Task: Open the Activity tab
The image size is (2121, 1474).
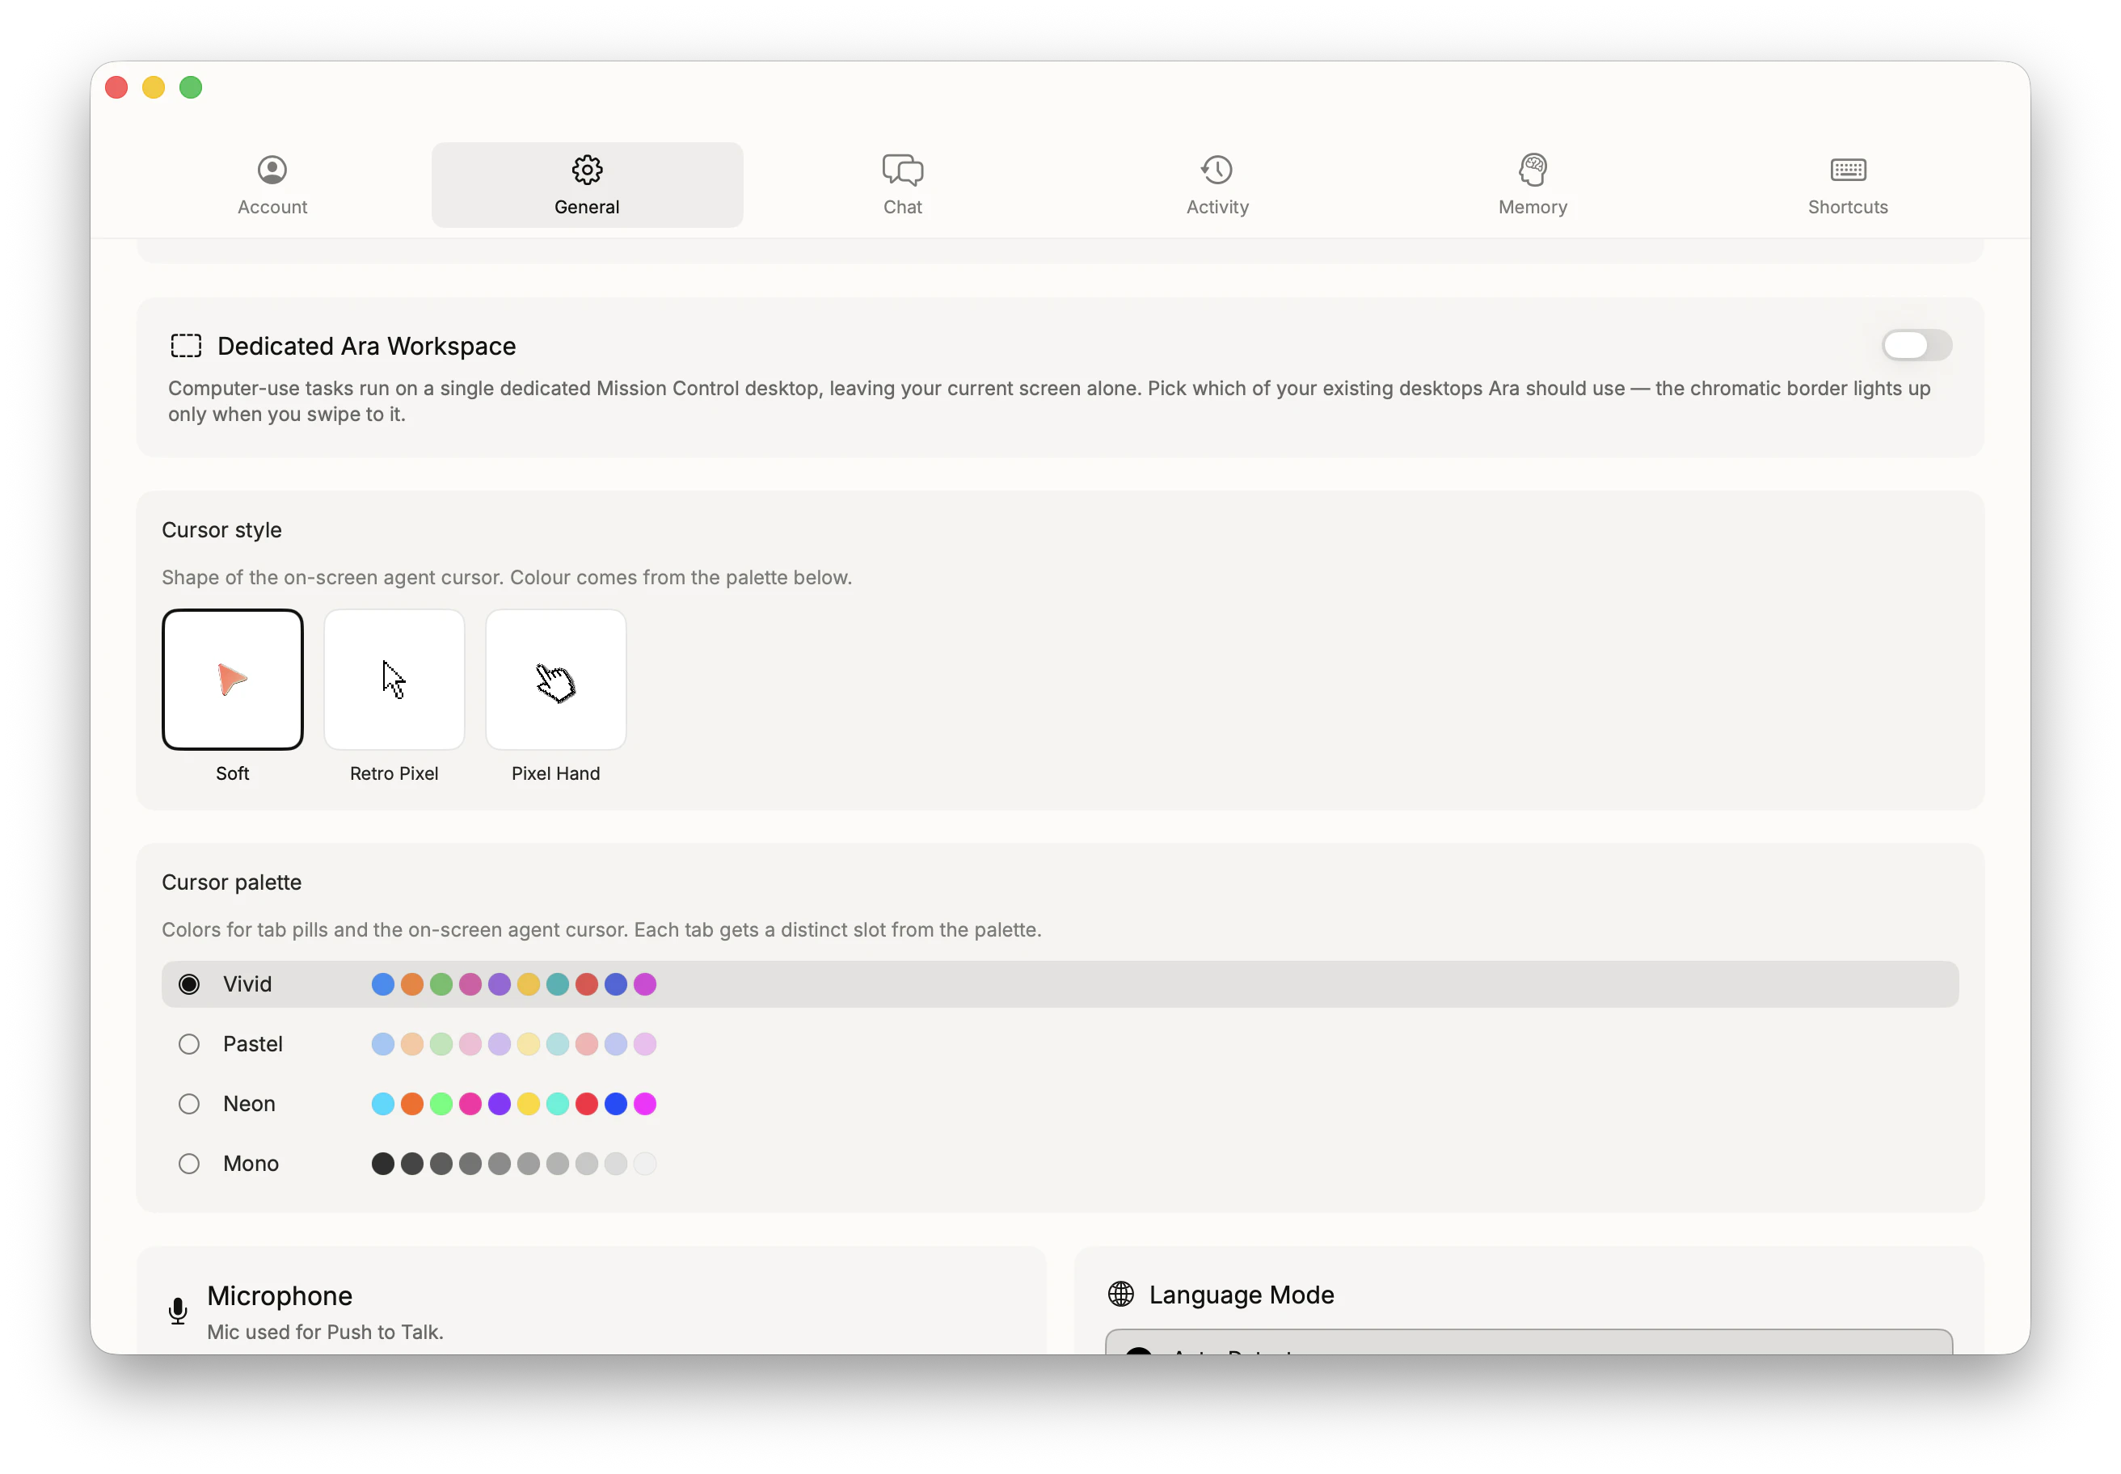Action: [x=1217, y=185]
